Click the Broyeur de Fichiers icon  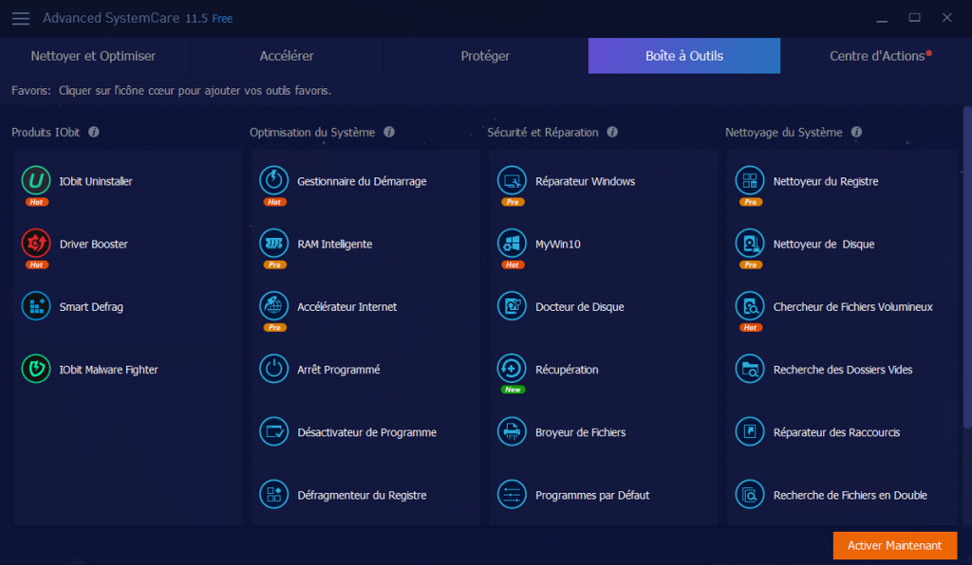512,432
